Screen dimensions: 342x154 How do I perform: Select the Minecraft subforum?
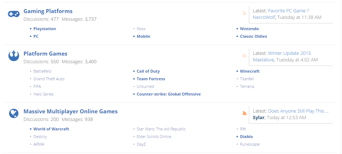click(250, 71)
